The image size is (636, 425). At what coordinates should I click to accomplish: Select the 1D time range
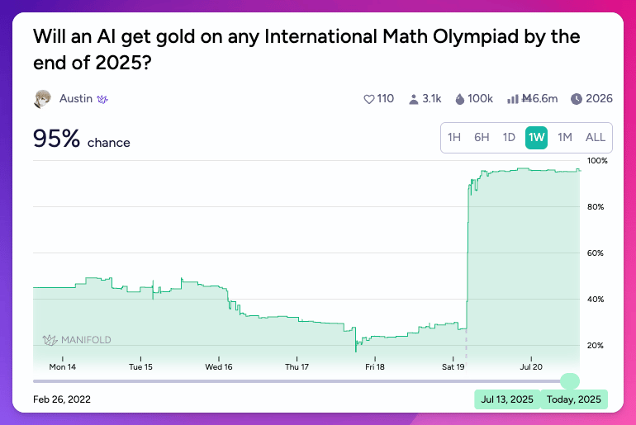point(509,138)
